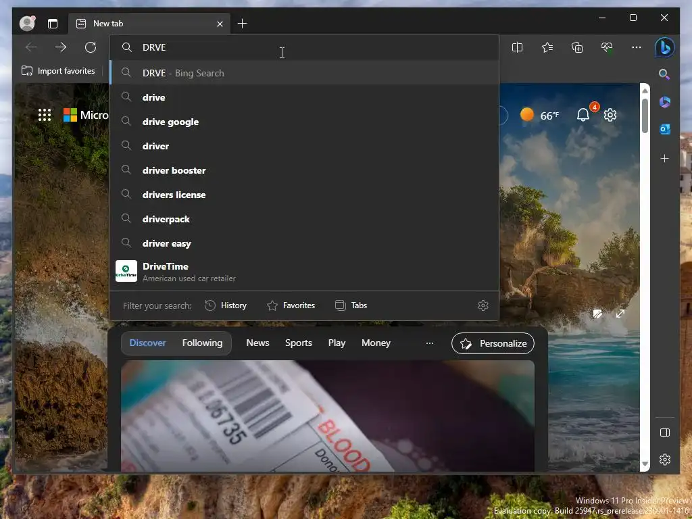Viewport: 692px width, 519px height.
Task: Choose the 'drivers license' suggestion
Action: point(305,194)
